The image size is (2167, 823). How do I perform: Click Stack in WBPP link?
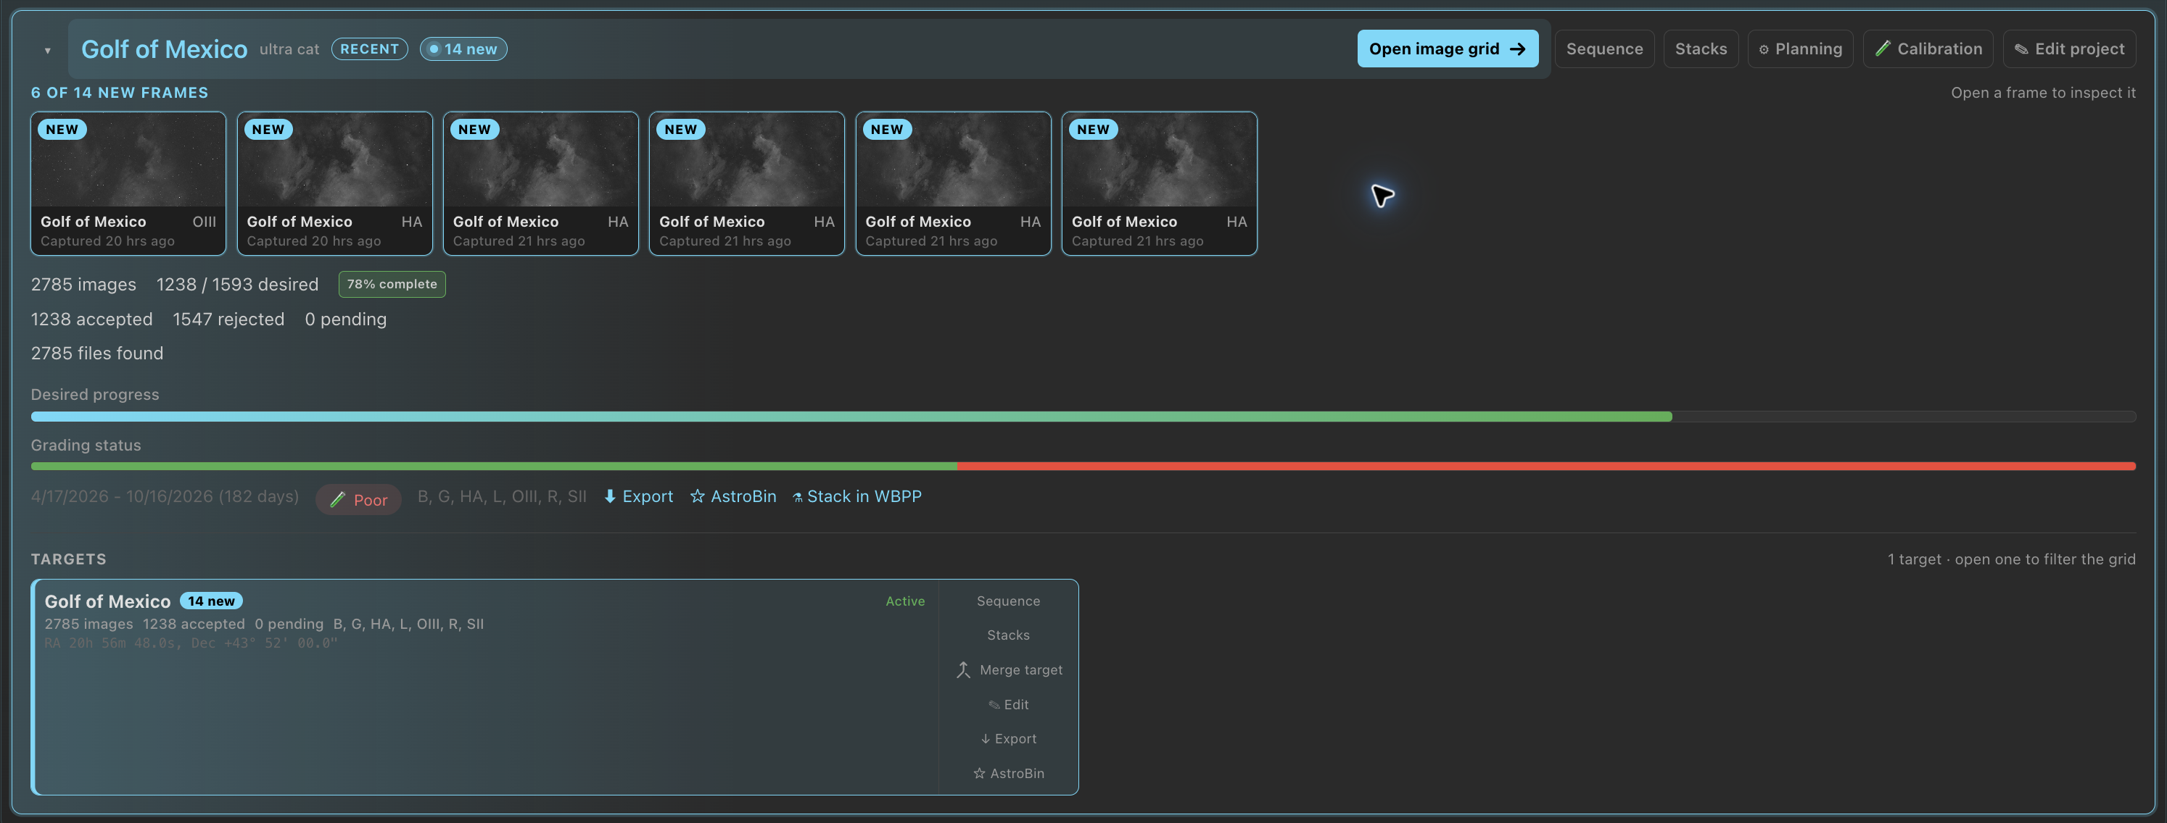click(857, 496)
